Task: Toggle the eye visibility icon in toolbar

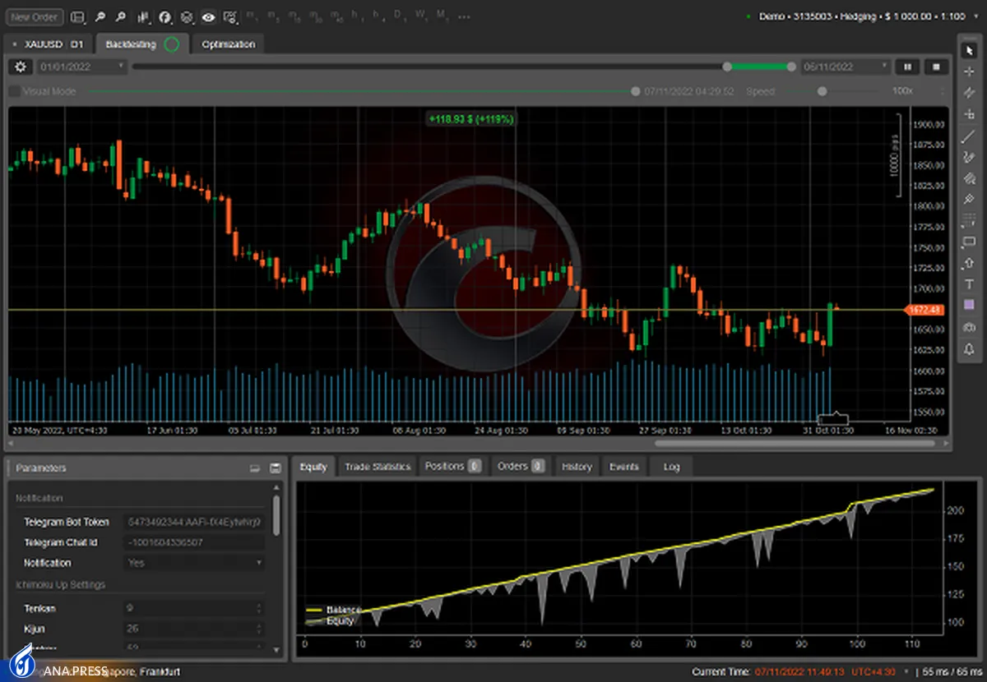Action: coord(208,16)
